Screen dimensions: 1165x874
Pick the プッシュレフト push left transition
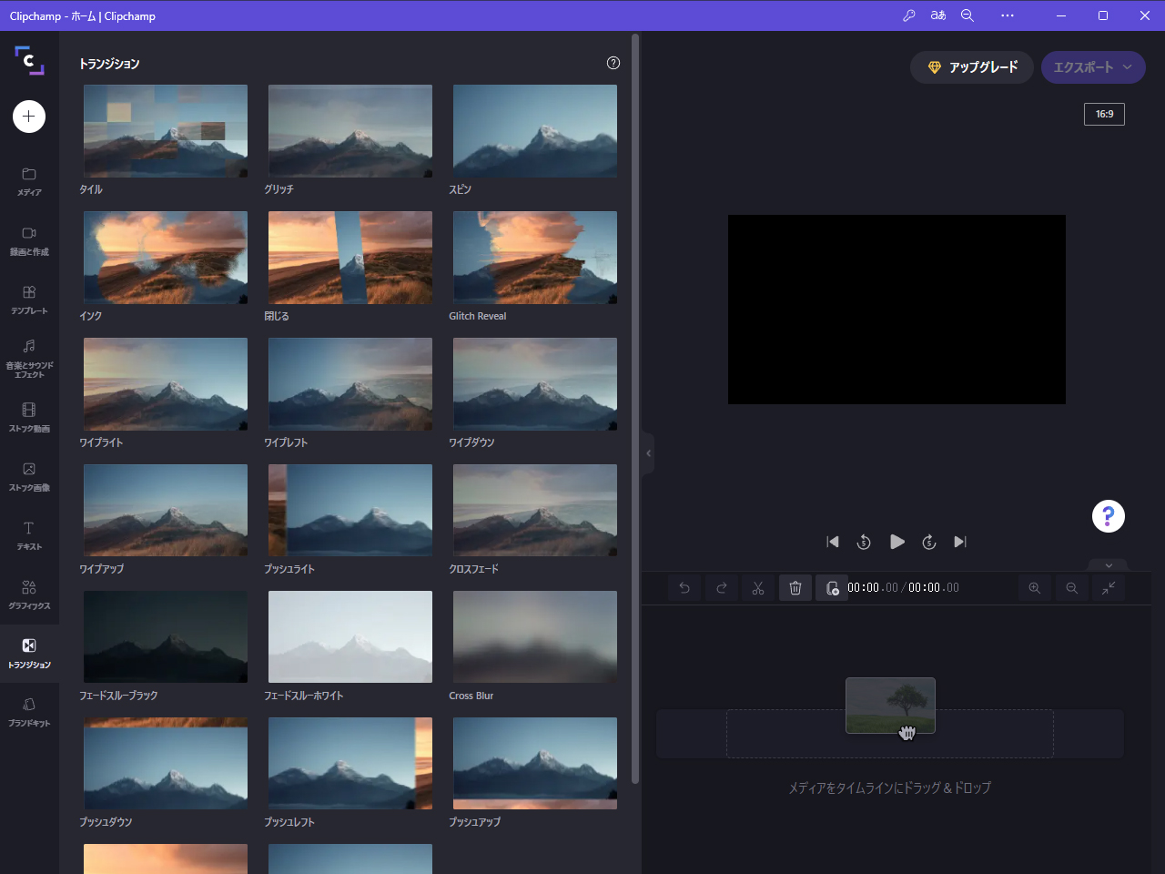click(x=350, y=764)
